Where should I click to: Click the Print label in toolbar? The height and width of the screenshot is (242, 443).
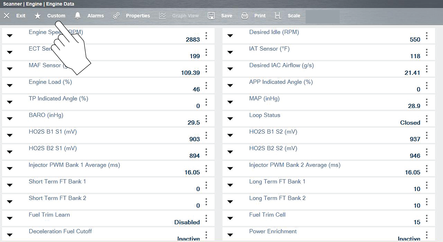[x=260, y=16]
